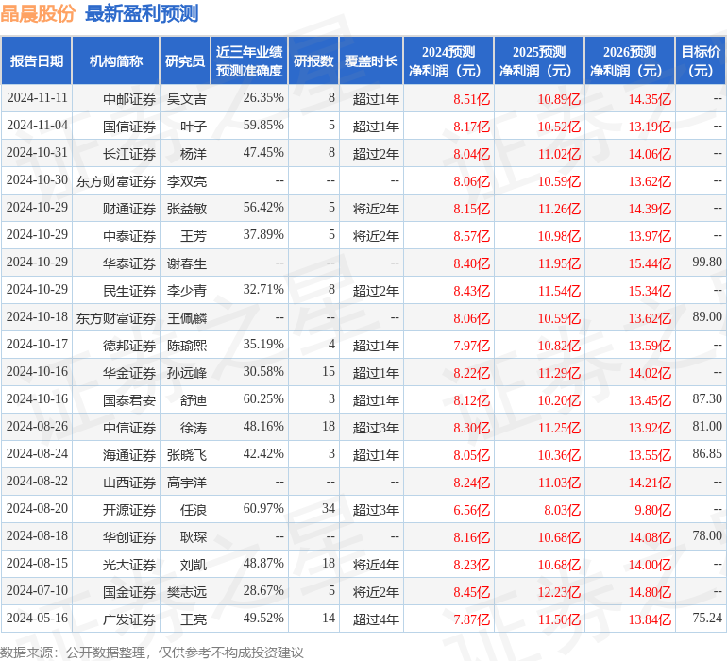Click the 覆盖时长 column header
Screen dimensions: 727x661
point(371,61)
